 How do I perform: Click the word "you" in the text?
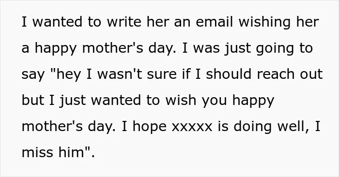tap(214, 101)
